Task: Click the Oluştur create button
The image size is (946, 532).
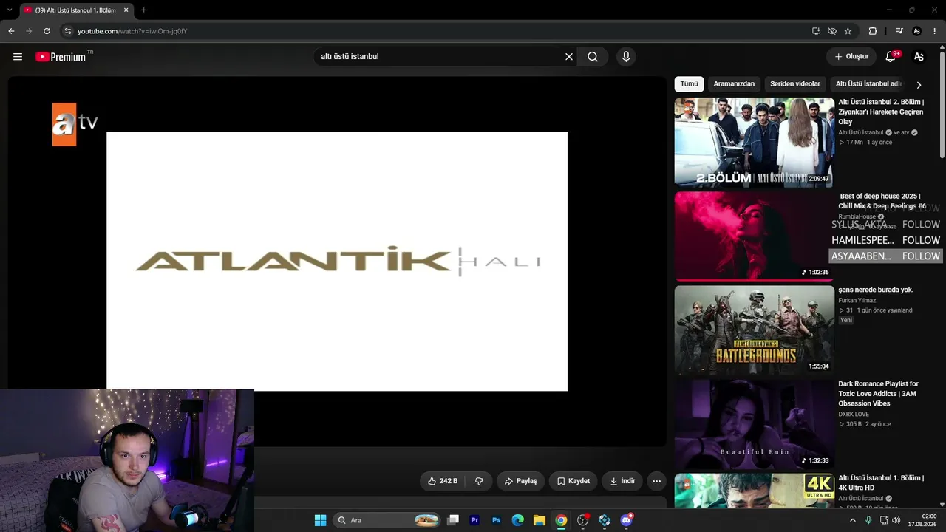Action: pos(851,57)
